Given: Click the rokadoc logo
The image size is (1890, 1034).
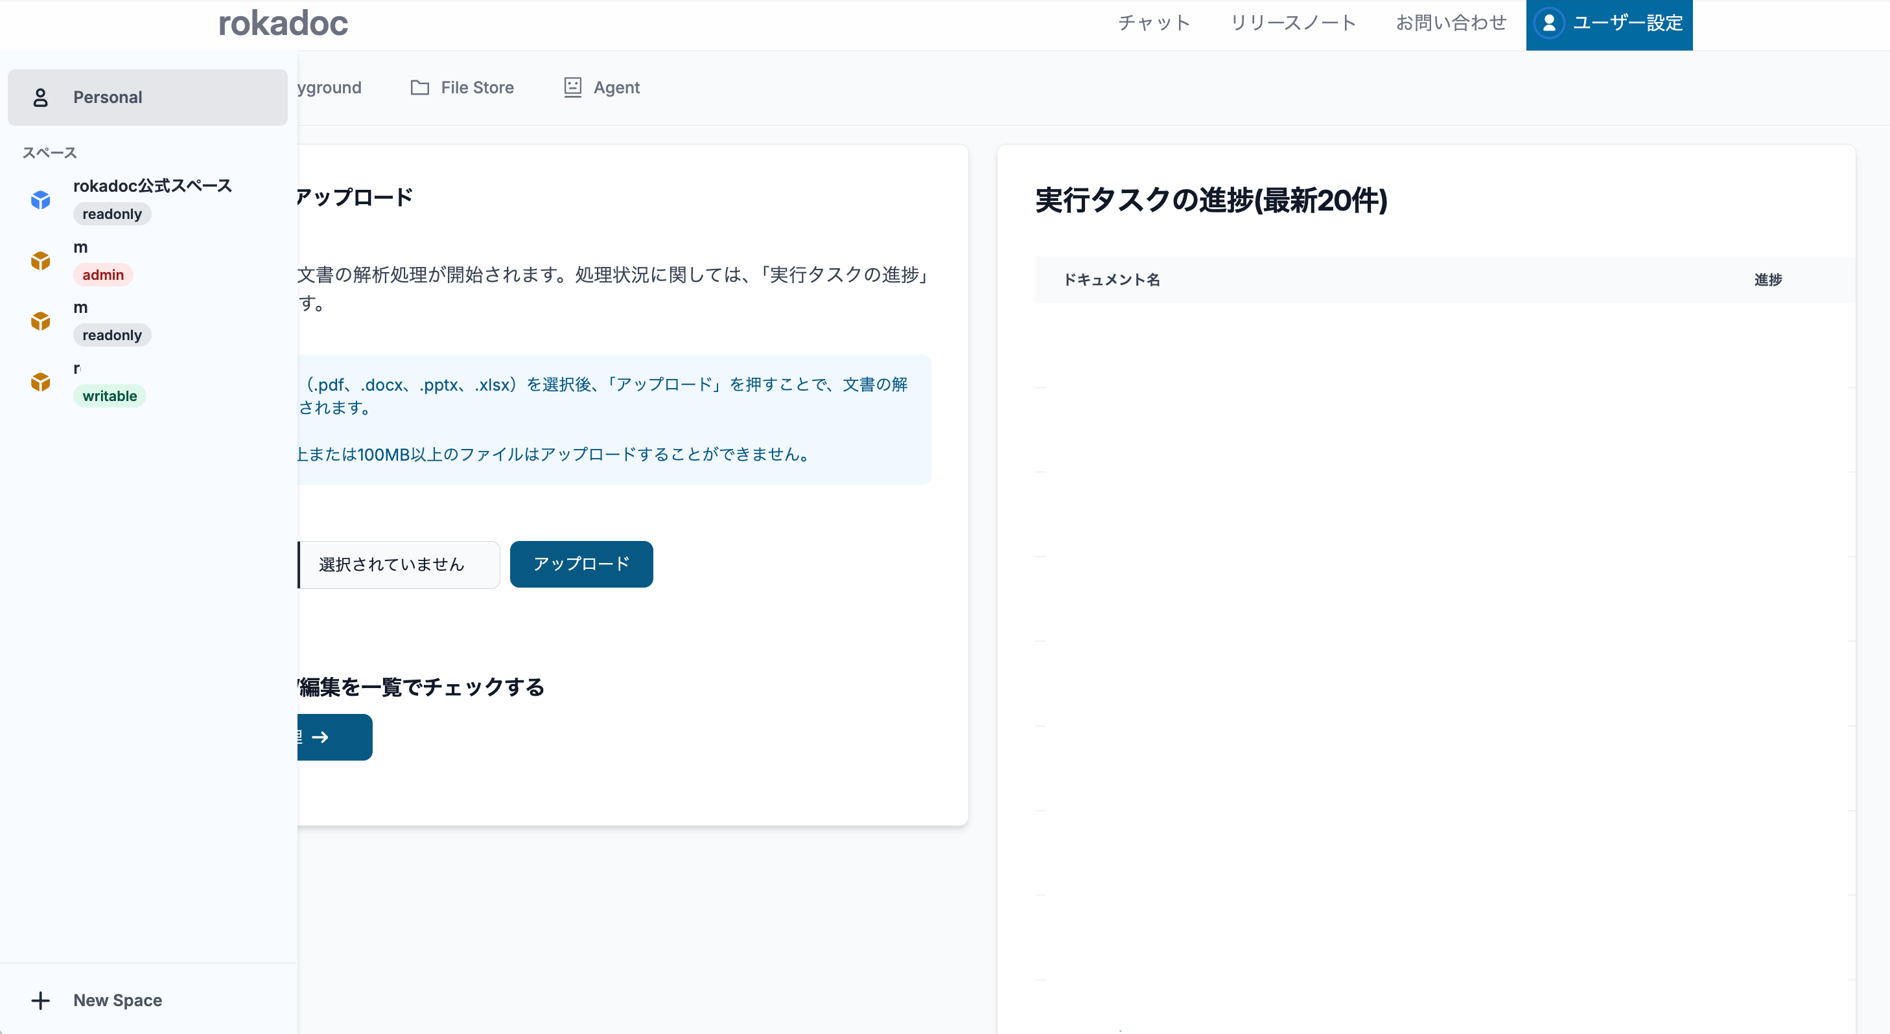Looking at the screenshot, I should coord(283,23).
